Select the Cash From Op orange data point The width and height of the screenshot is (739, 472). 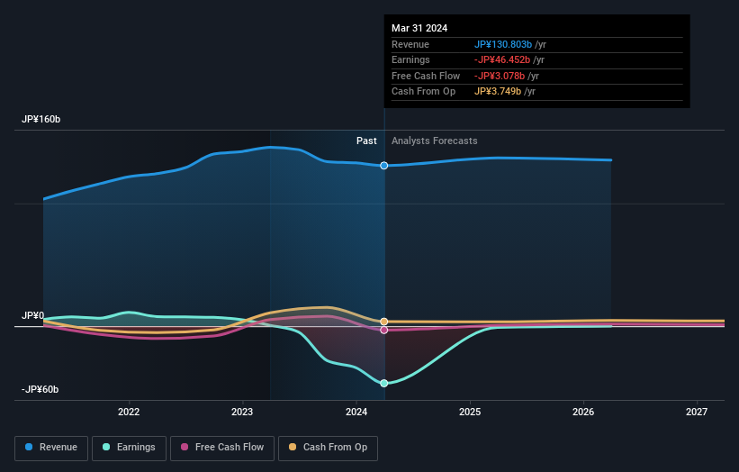point(384,322)
